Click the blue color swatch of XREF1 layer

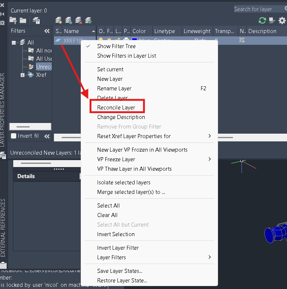(x=134, y=39)
